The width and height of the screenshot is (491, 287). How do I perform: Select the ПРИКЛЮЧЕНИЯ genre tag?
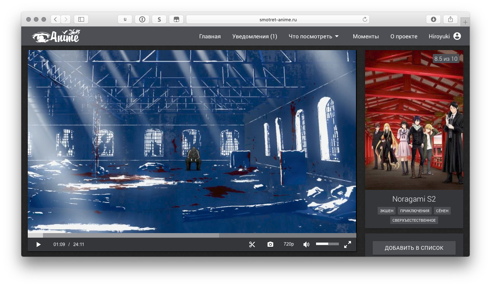[415, 211]
